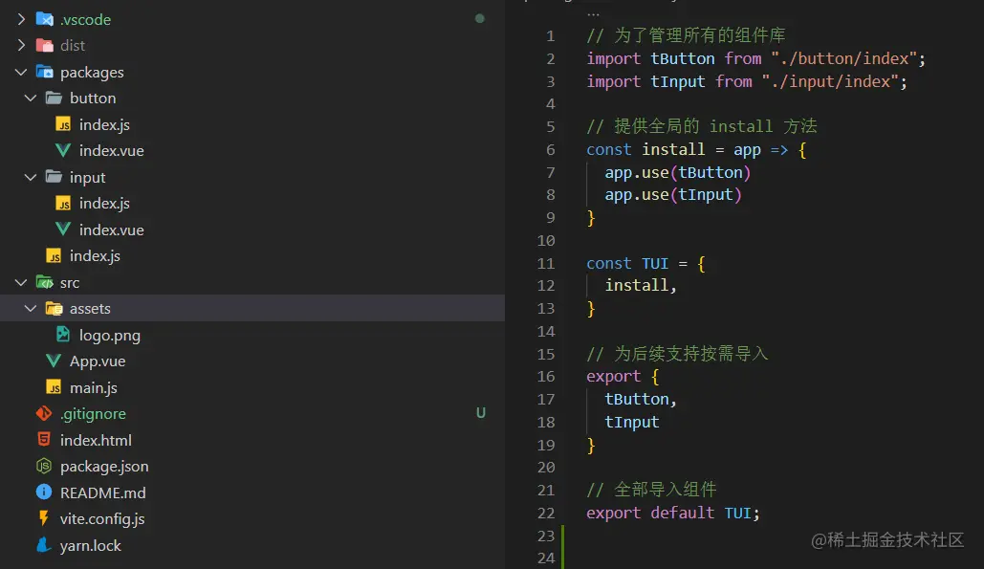Viewport: 984px width, 569px height.
Task: Open the index.html file
Action: tap(96, 441)
